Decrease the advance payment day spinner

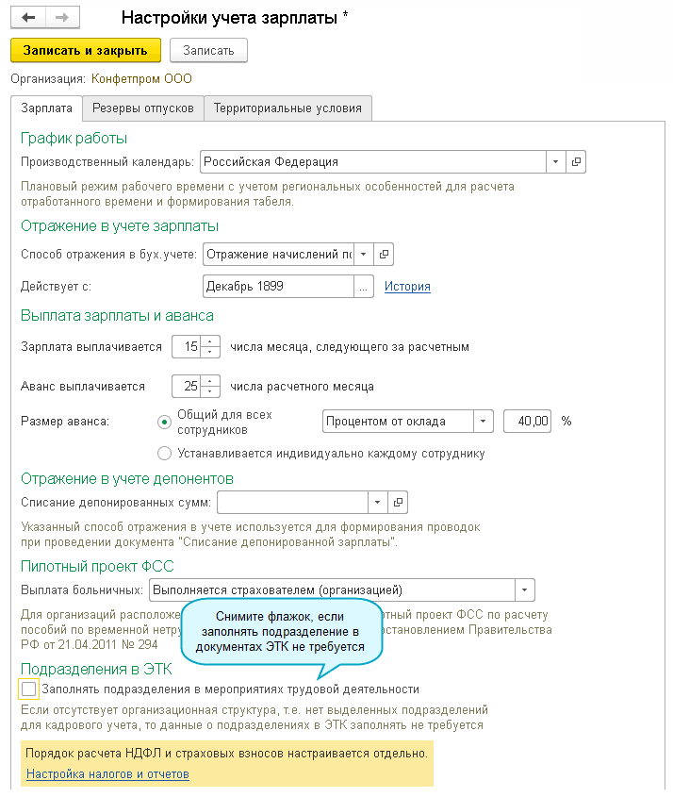211,391
